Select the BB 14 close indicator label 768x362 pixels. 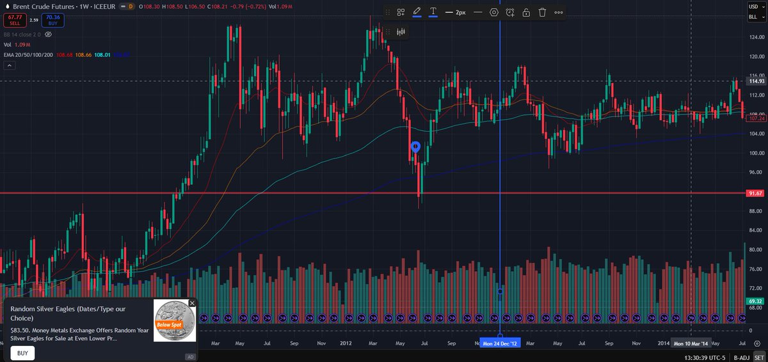[x=22, y=34]
